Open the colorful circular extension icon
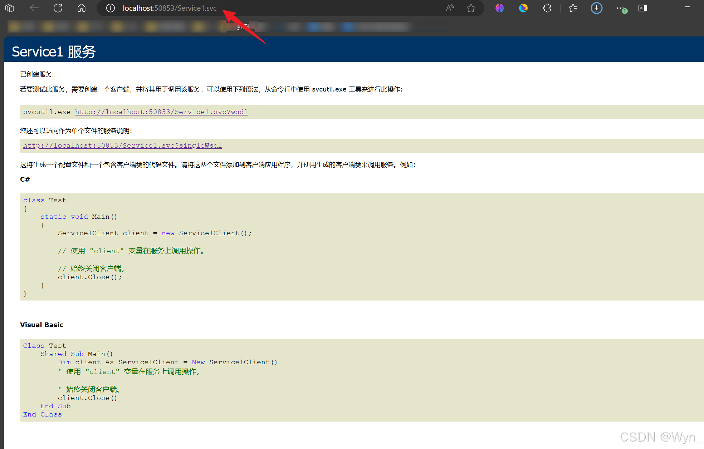The image size is (704, 449). 523,8
